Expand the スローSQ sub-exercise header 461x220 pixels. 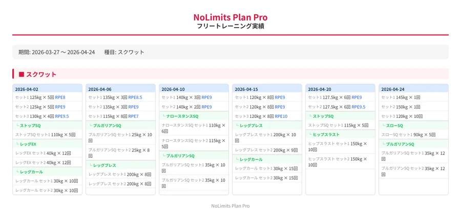[x=413, y=126]
